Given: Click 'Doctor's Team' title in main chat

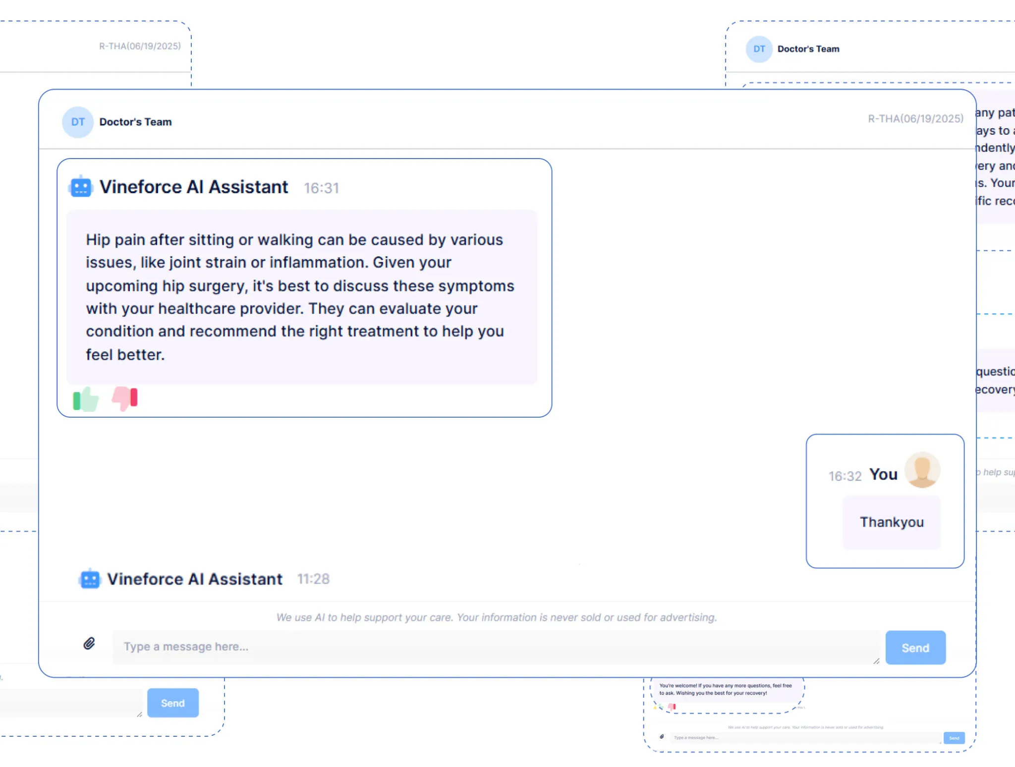Looking at the screenshot, I should tap(135, 122).
